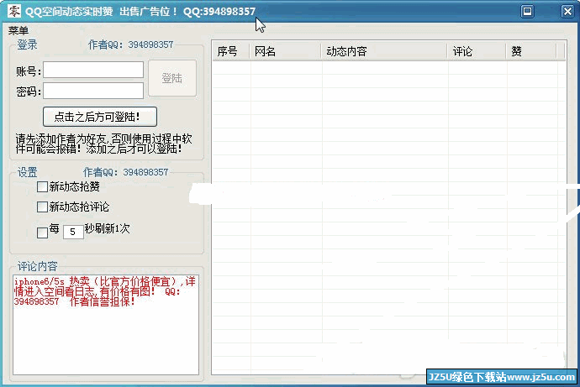Image resolution: width=580 pixels, height=387 pixels.
Task: Click the 赞 column header
Action: click(531, 51)
